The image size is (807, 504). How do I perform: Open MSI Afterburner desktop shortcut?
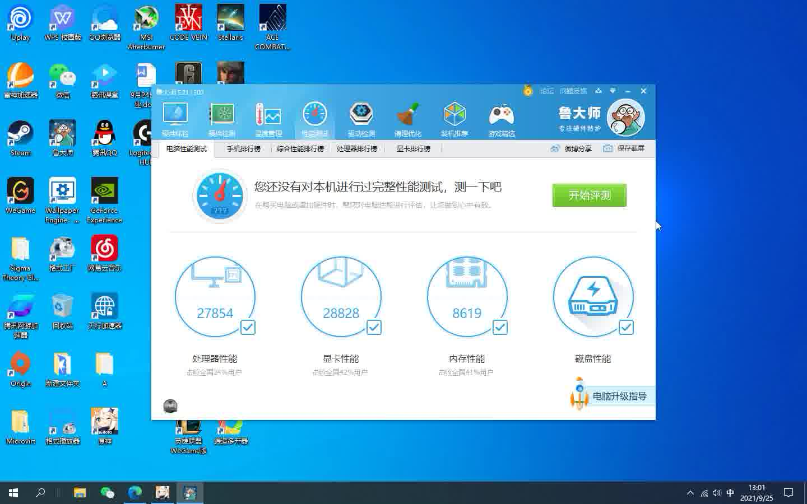coord(146,27)
